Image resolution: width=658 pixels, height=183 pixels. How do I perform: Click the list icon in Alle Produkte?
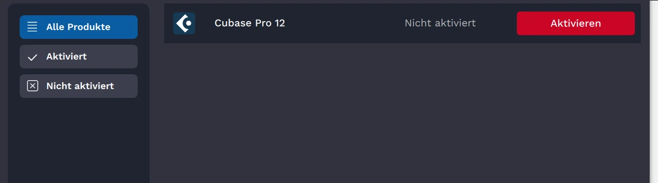(32, 27)
